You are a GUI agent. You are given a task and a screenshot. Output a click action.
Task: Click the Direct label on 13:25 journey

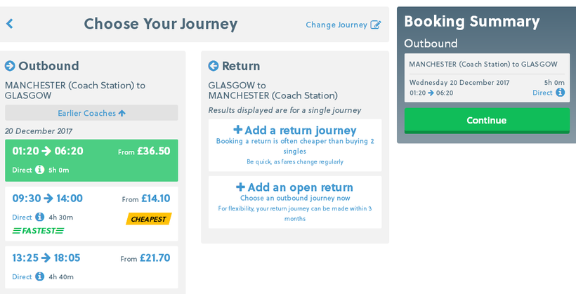click(x=22, y=276)
